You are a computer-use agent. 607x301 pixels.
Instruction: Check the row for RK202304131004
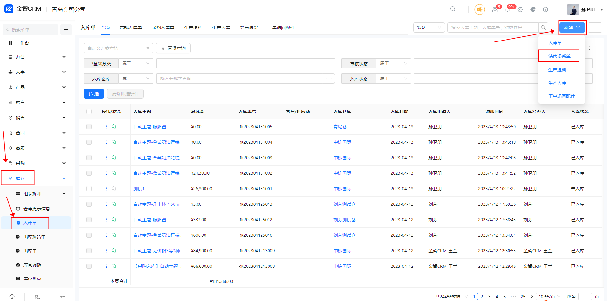coord(89,142)
